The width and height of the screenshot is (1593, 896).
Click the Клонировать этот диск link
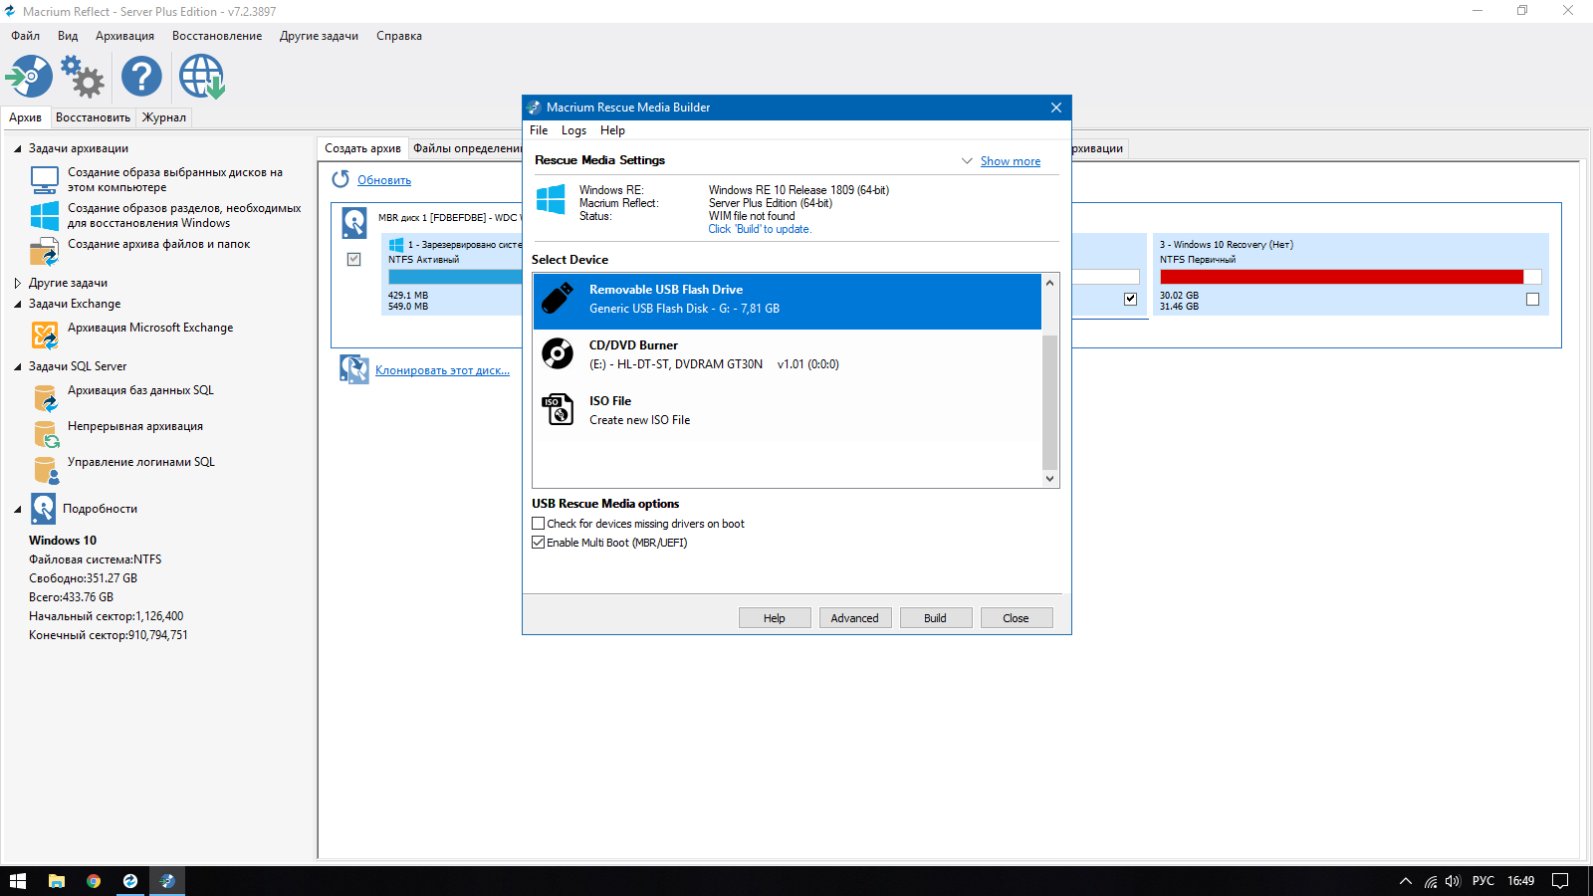pyautogui.click(x=442, y=370)
